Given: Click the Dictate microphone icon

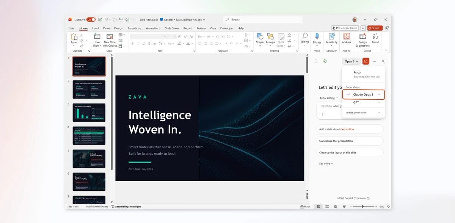Looking at the screenshot, I should pos(317,36).
